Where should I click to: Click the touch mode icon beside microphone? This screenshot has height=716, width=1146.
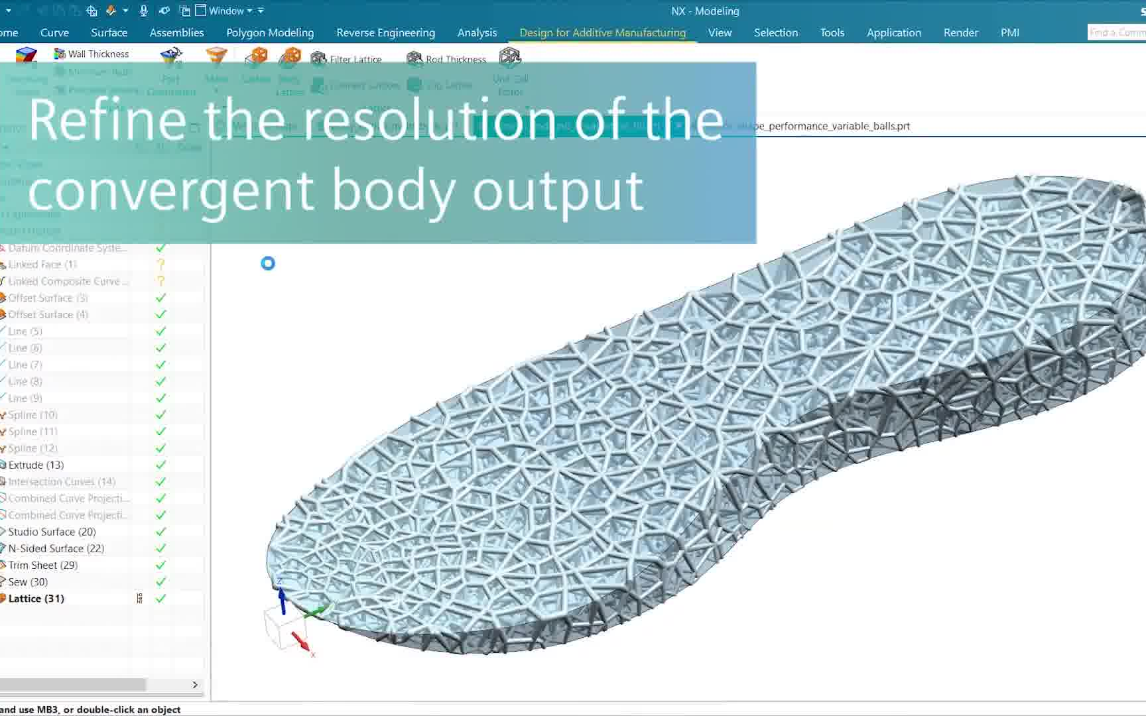pyautogui.click(x=164, y=11)
